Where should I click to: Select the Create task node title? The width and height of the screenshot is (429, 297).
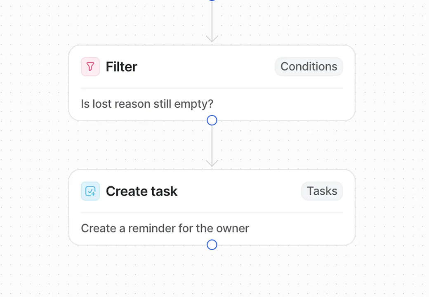(x=141, y=191)
